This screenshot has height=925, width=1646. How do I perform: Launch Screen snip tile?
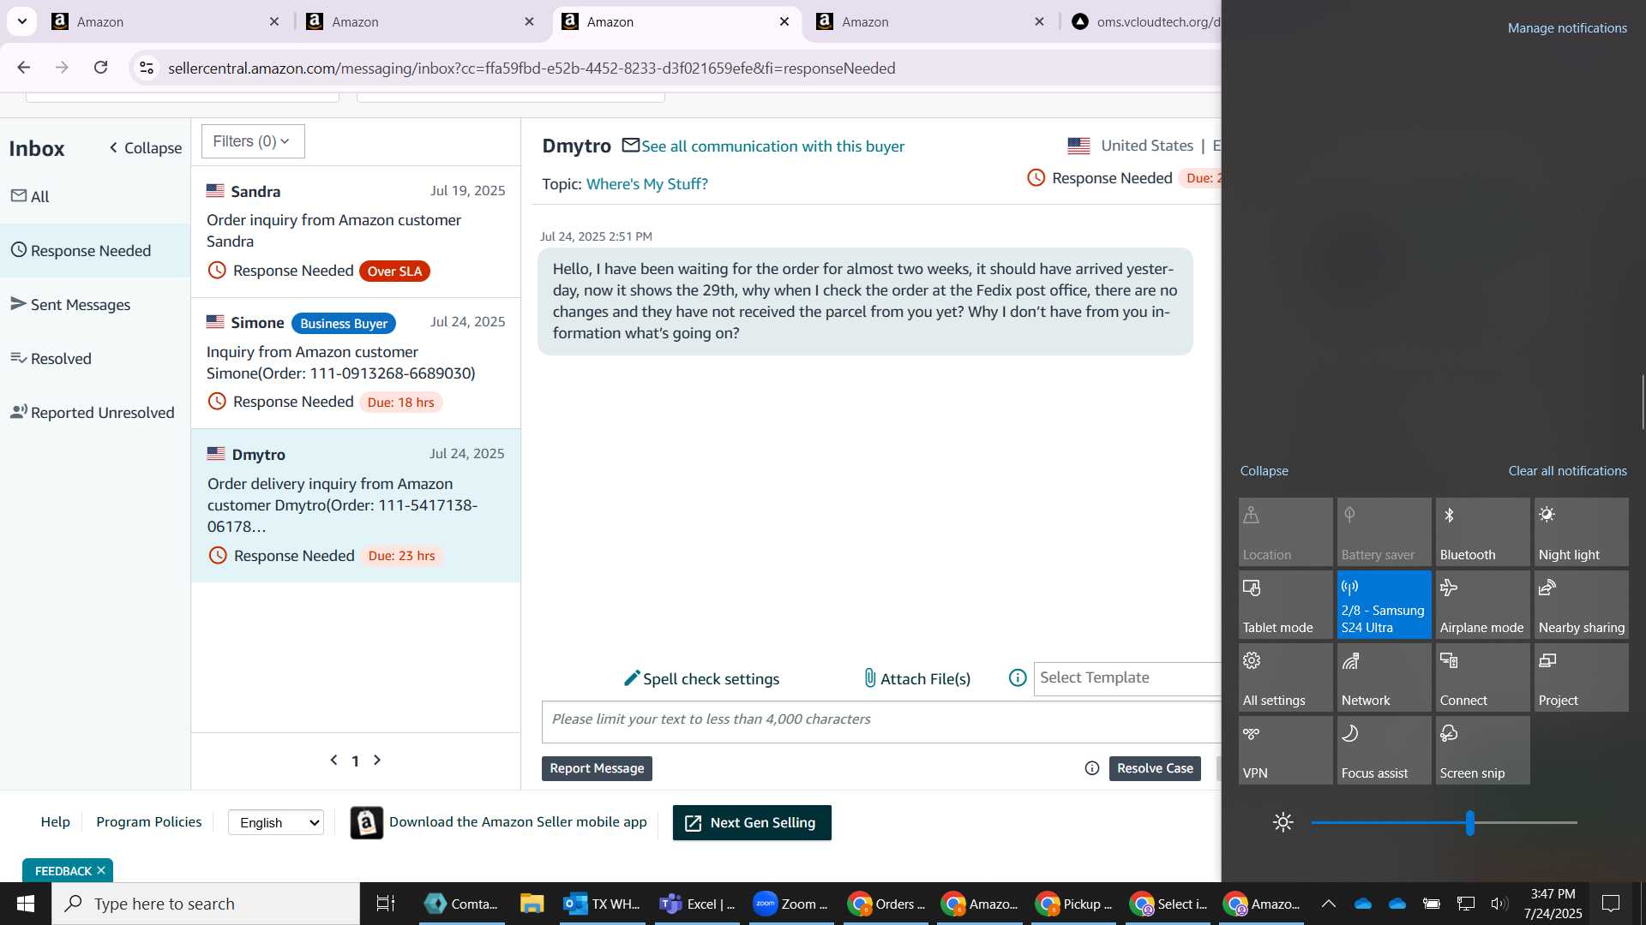point(1482,750)
